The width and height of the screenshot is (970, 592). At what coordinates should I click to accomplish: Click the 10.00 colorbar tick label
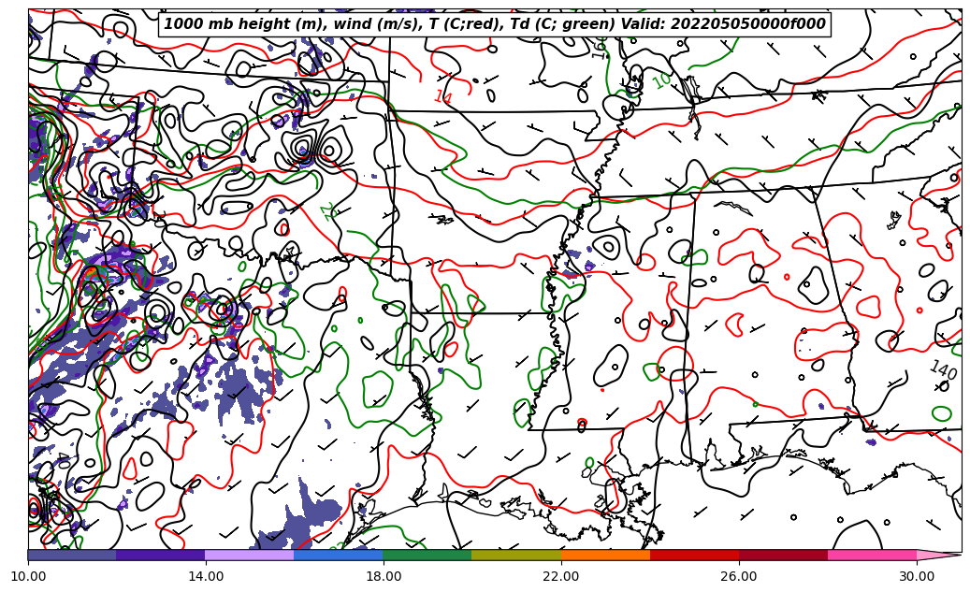tap(28, 577)
